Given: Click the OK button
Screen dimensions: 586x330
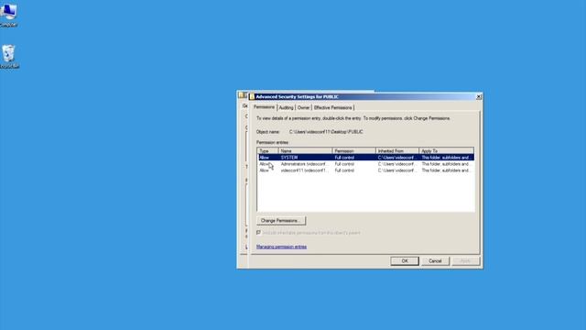Looking at the screenshot, I should [405, 260].
